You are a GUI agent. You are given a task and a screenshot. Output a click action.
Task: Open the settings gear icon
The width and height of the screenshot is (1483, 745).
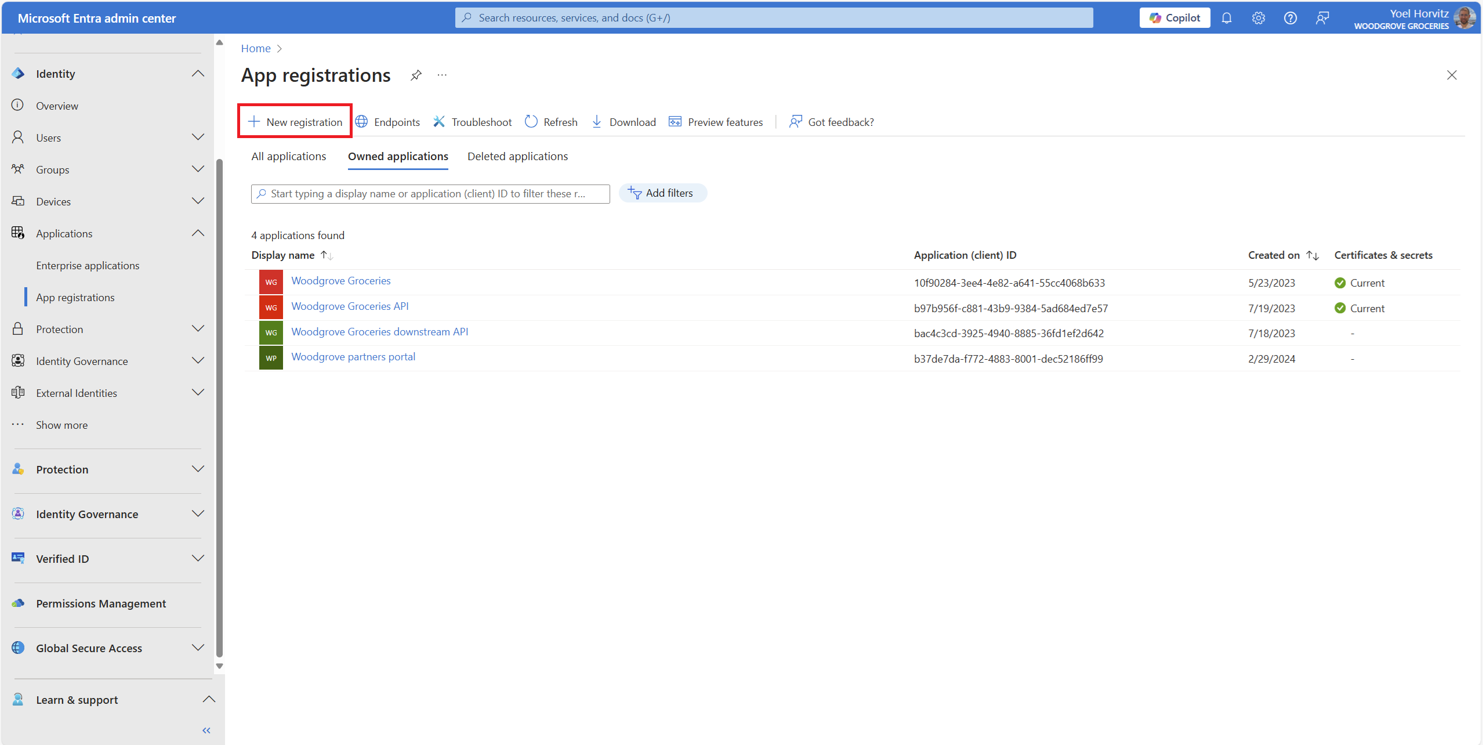coord(1258,18)
